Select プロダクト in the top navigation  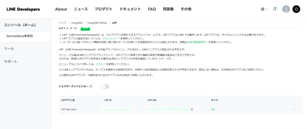pos(103,9)
